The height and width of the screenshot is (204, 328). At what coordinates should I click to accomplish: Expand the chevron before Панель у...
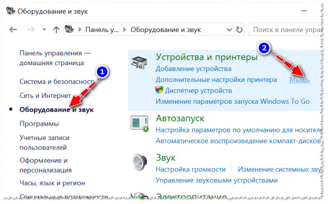coord(80,29)
